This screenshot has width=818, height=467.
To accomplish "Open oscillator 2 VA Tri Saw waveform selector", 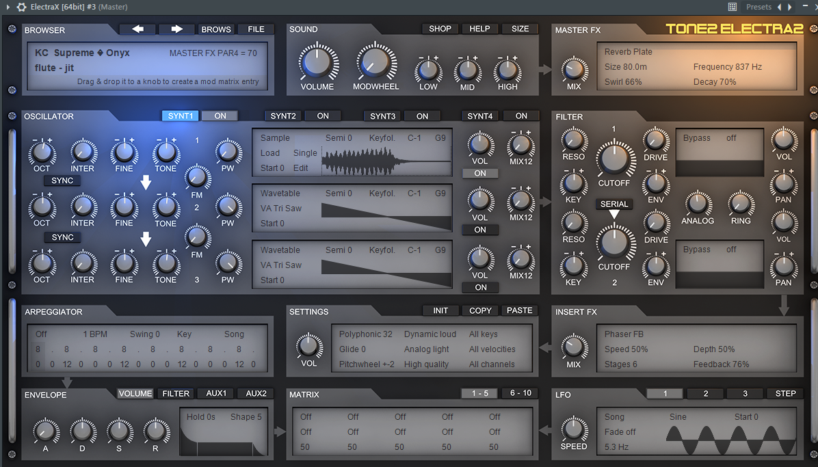I will coord(281,208).
